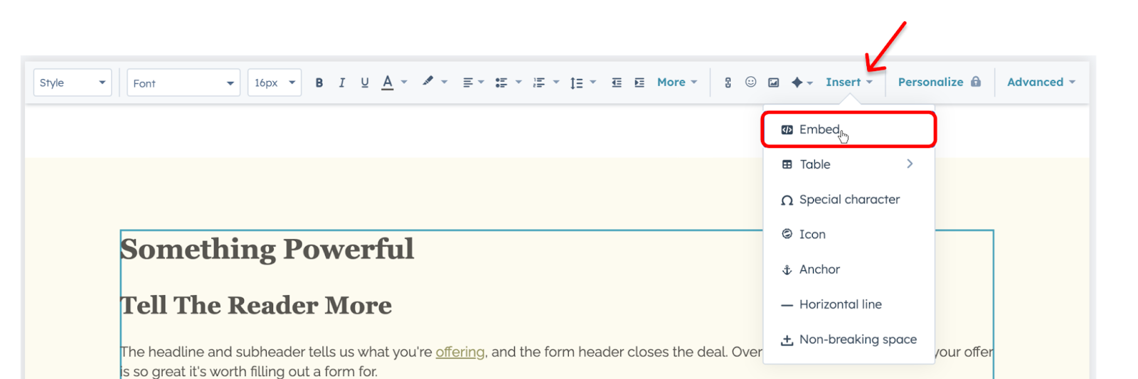1138x379 pixels.
Task: Click the "offering" hyperlink in the paragraph
Action: click(459, 352)
